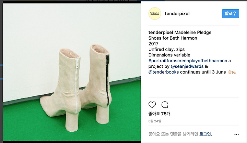Visit the @tenderbooks profile mention
The image size is (247, 143).
[x=164, y=72]
